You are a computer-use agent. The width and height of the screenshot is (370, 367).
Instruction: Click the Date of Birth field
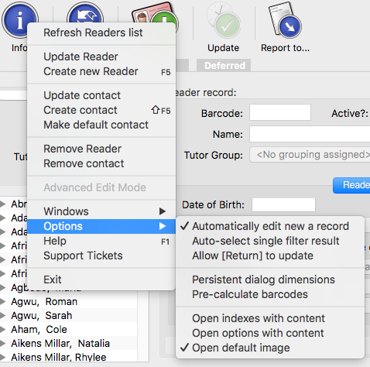coord(283,205)
